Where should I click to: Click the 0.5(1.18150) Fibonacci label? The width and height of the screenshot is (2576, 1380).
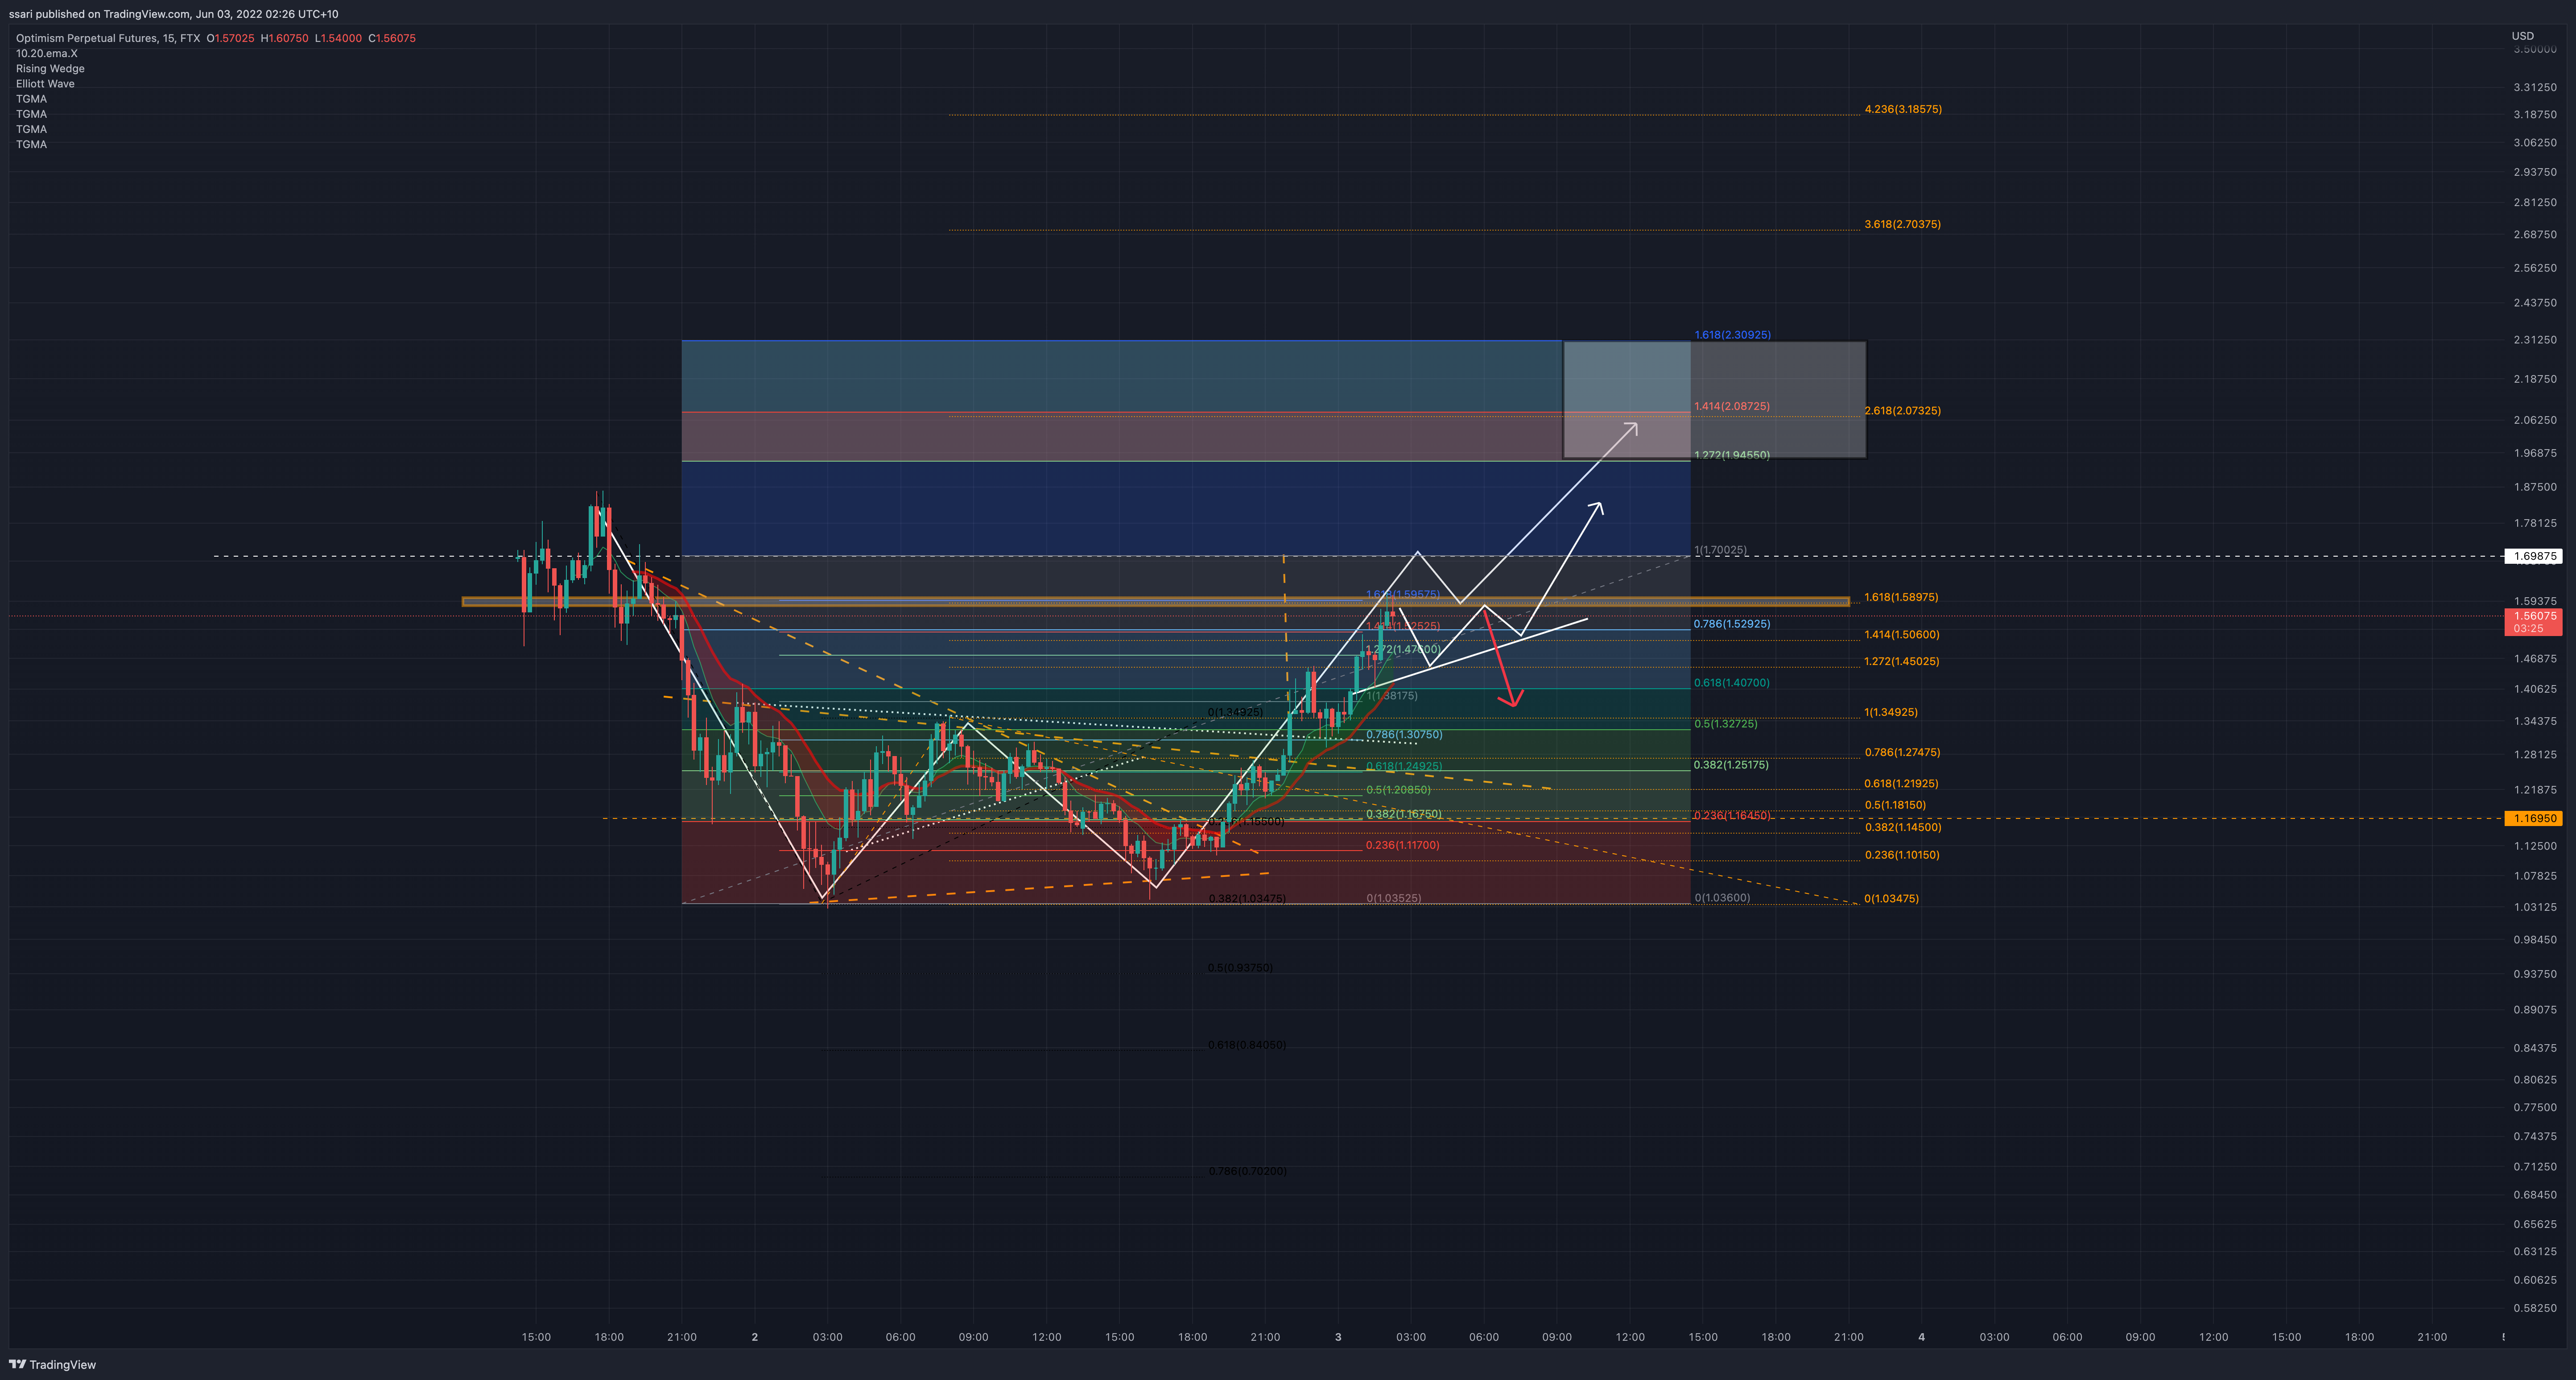click(x=1895, y=805)
